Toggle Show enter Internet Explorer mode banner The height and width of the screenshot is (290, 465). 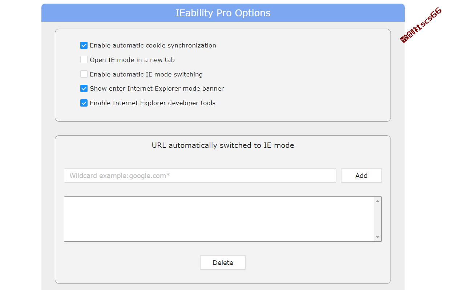(x=84, y=88)
